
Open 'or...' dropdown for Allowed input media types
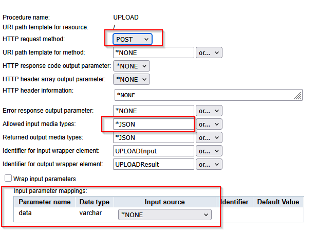point(209,124)
